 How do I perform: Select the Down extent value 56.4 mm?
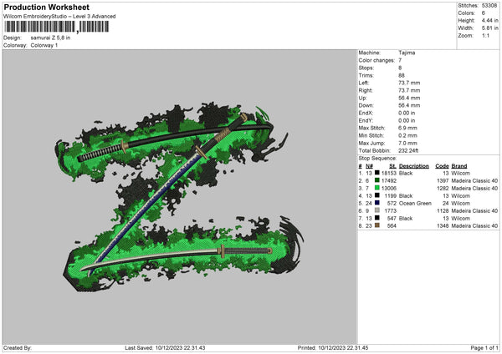click(409, 105)
